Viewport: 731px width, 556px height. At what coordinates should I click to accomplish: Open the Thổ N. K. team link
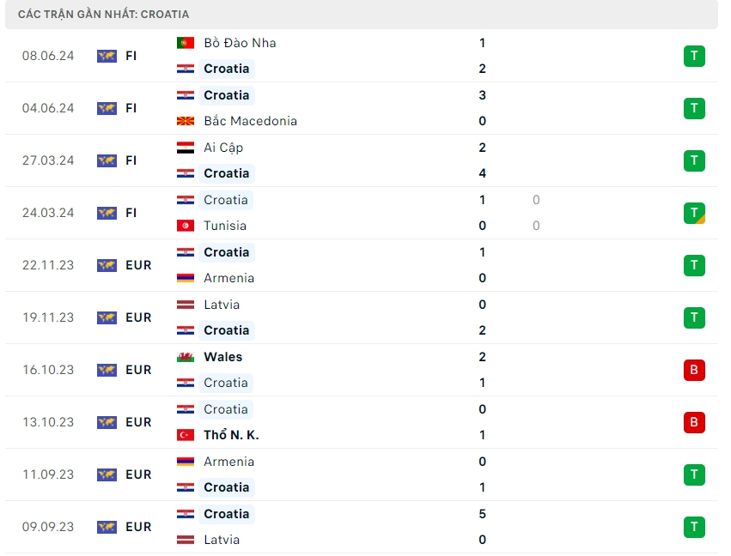pyautogui.click(x=231, y=435)
